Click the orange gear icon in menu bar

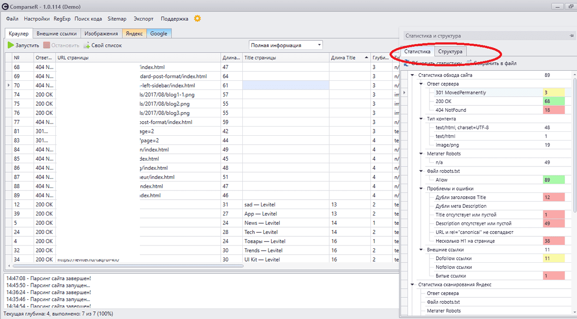point(197,19)
